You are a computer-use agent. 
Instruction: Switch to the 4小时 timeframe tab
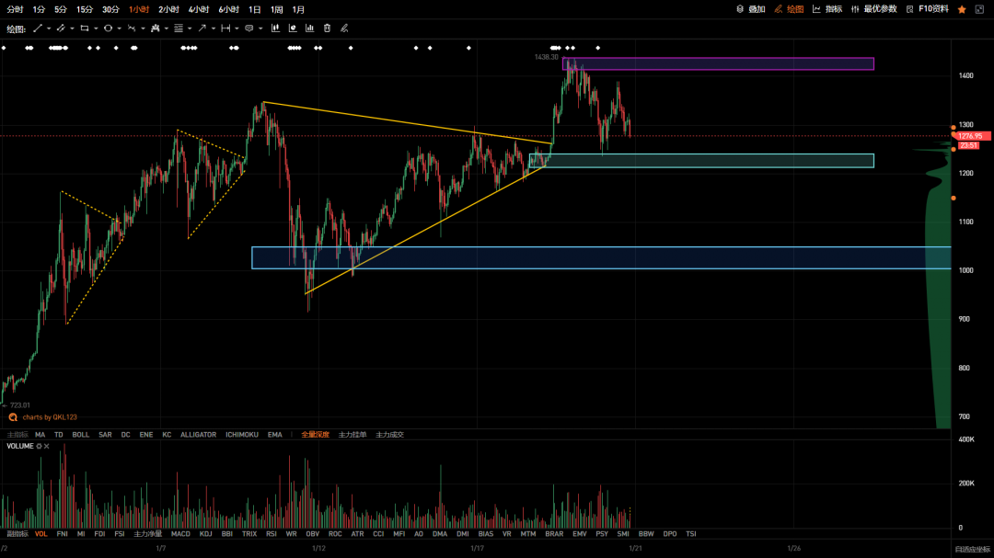199,9
